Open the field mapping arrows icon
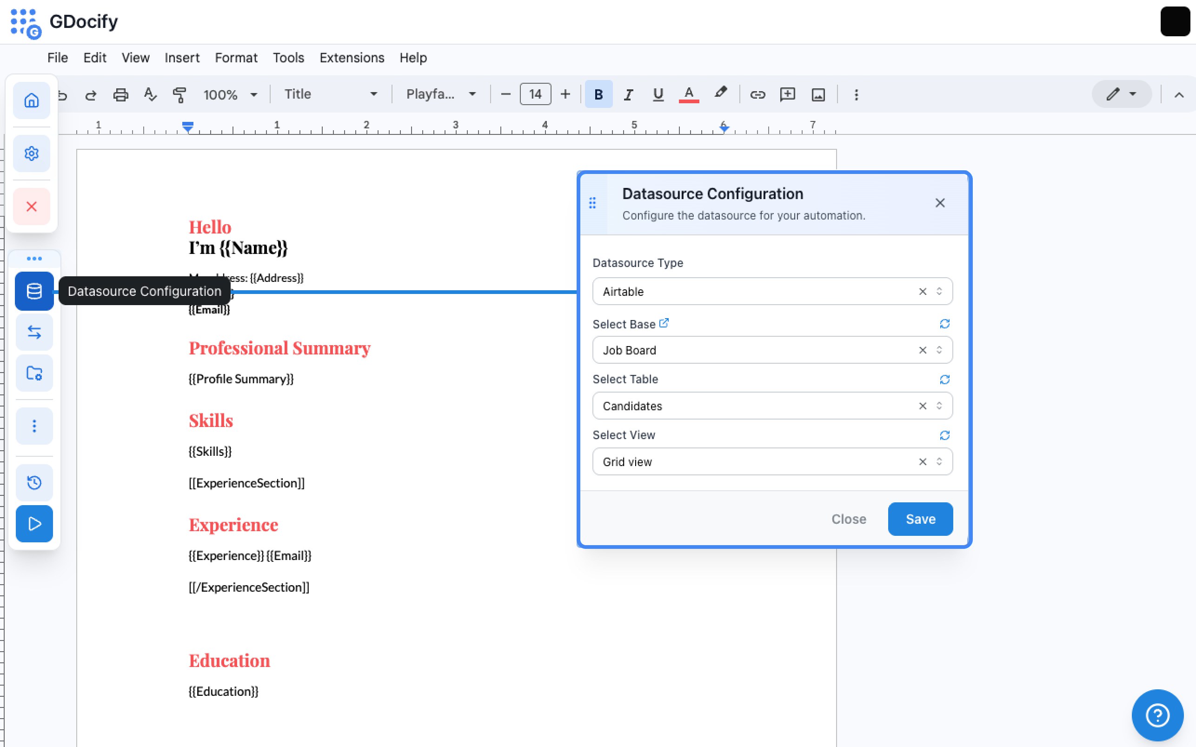 coord(34,332)
